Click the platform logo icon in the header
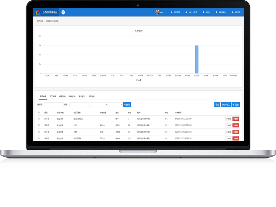The height and width of the screenshot is (207, 276). 38,12
